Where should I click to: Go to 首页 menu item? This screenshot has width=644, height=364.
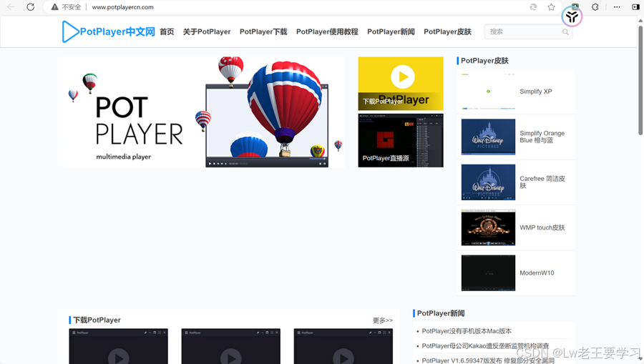(x=167, y=31)
